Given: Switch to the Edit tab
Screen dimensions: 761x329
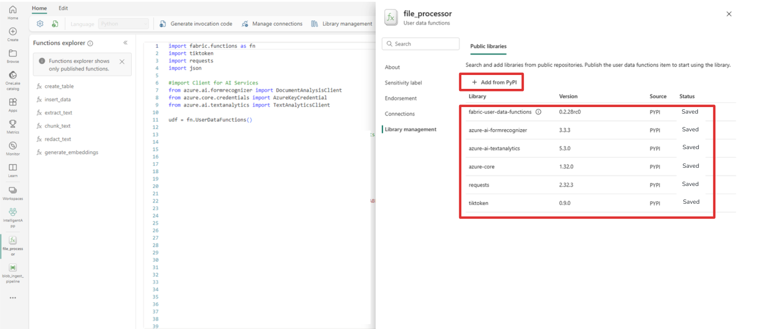Looking at the screenshot, I should 63,8.
